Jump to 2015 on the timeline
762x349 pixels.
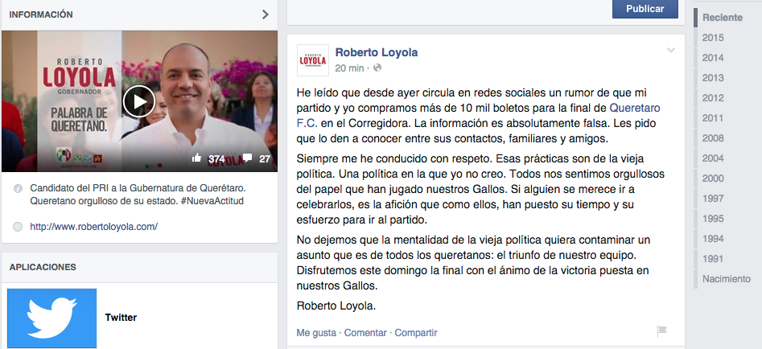713,37
